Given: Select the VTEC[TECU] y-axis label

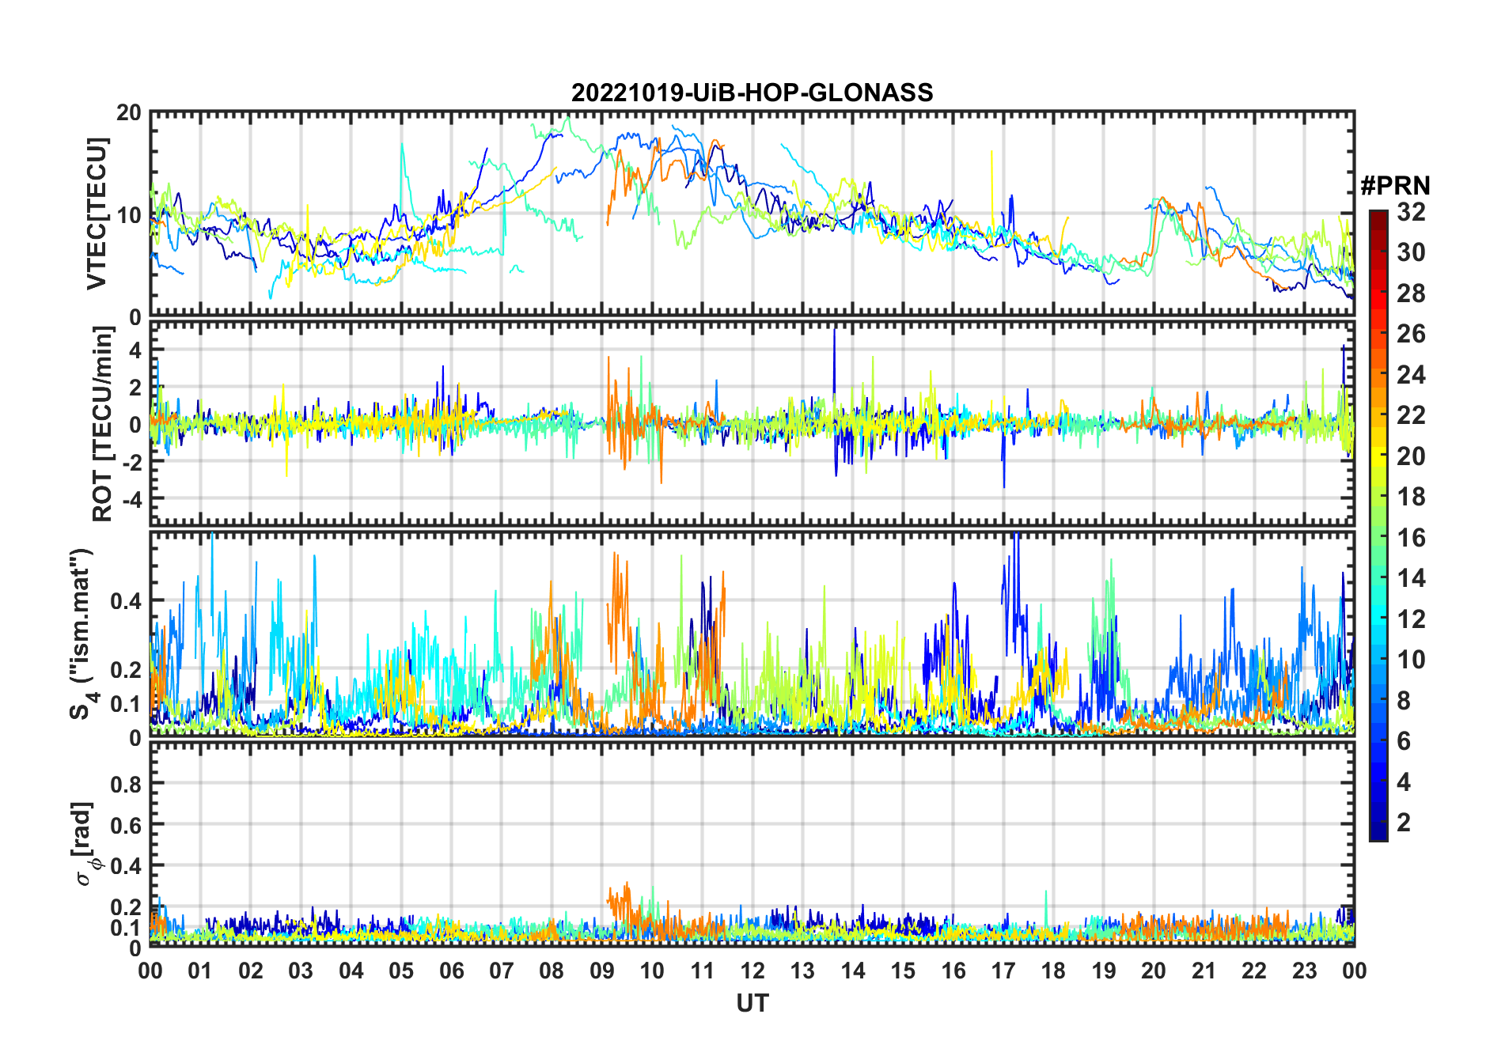Looking at the screenshot, I should (x=97, y=214).
